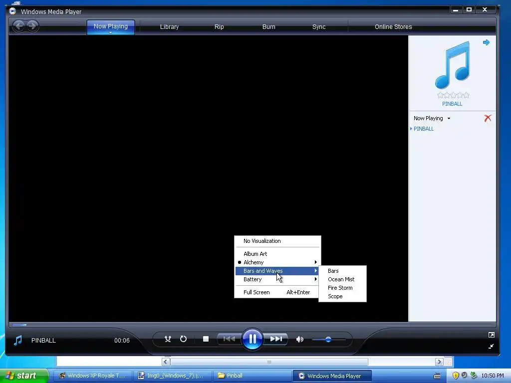Select PINBALL in the playlist

tap(423, 129)
